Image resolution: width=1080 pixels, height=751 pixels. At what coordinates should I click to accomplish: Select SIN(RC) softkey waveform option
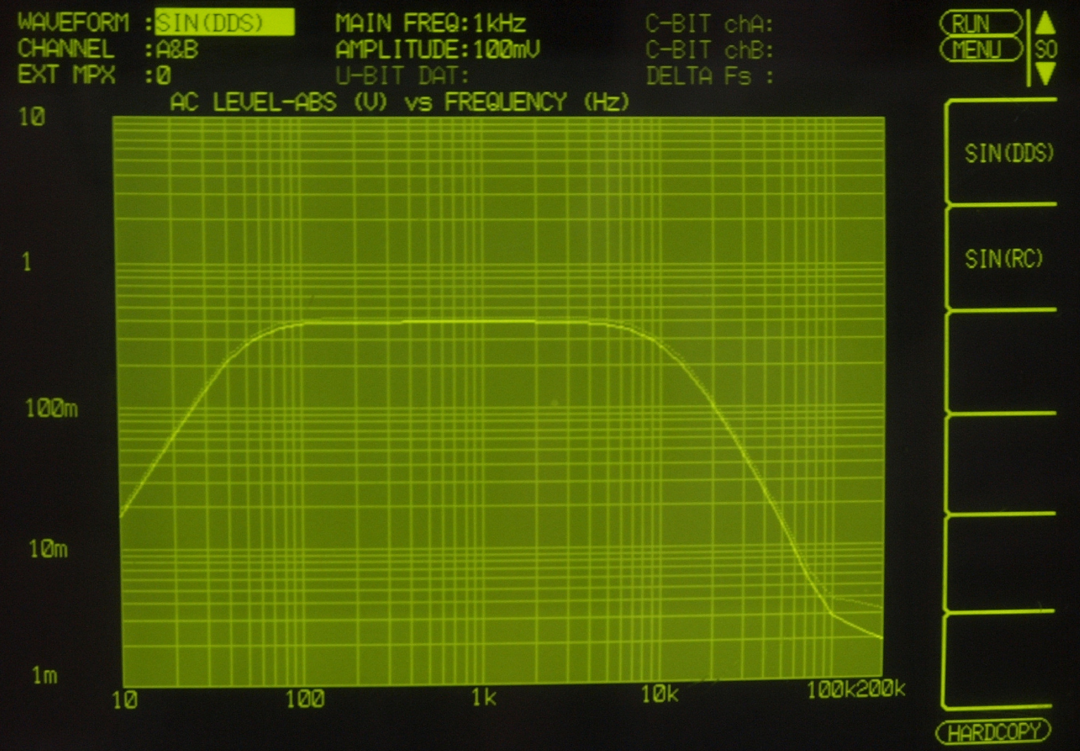pyautogui.click(x=1003, y=259)
